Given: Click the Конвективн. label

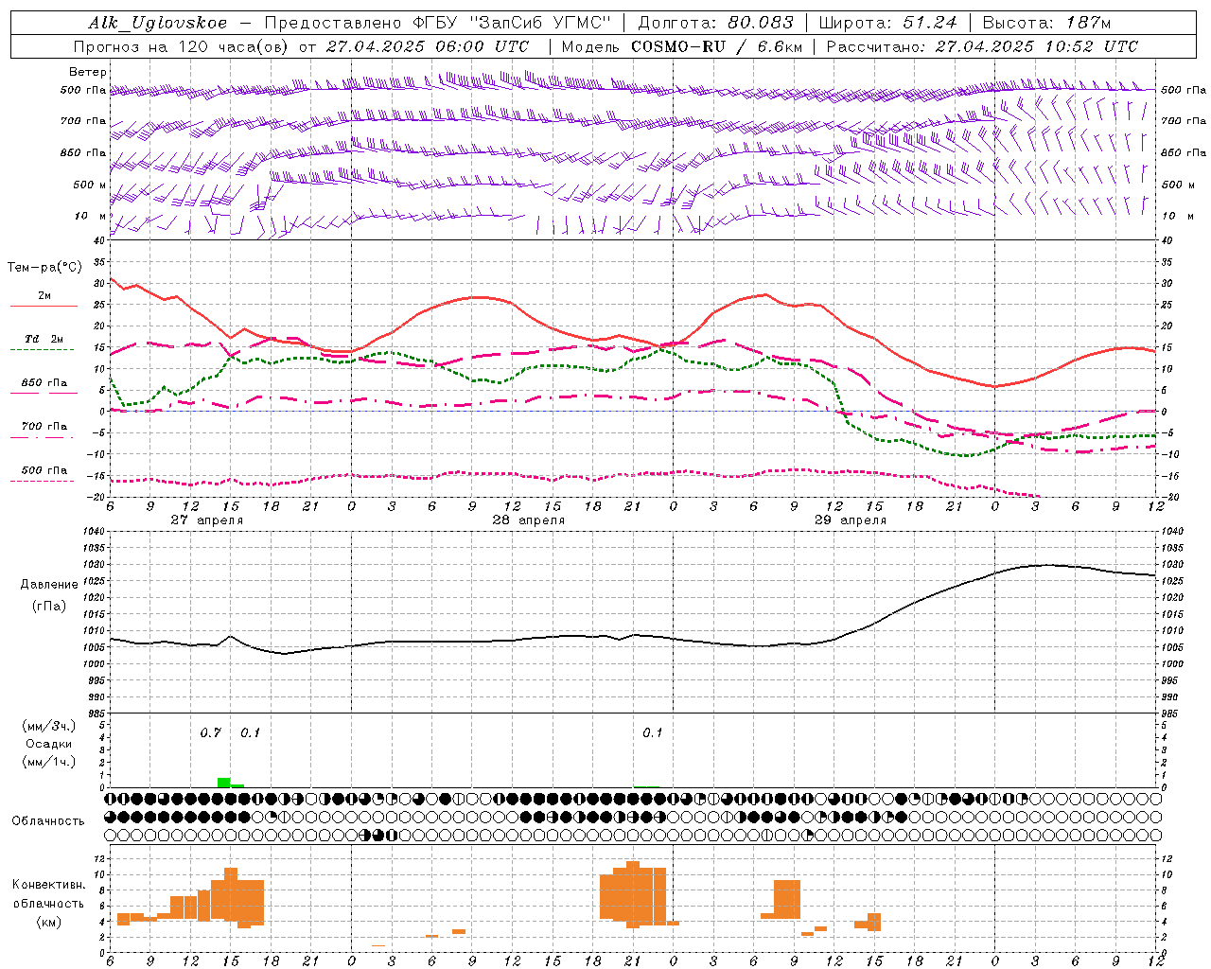Looking at the screenshot, I should coord(48,885).
